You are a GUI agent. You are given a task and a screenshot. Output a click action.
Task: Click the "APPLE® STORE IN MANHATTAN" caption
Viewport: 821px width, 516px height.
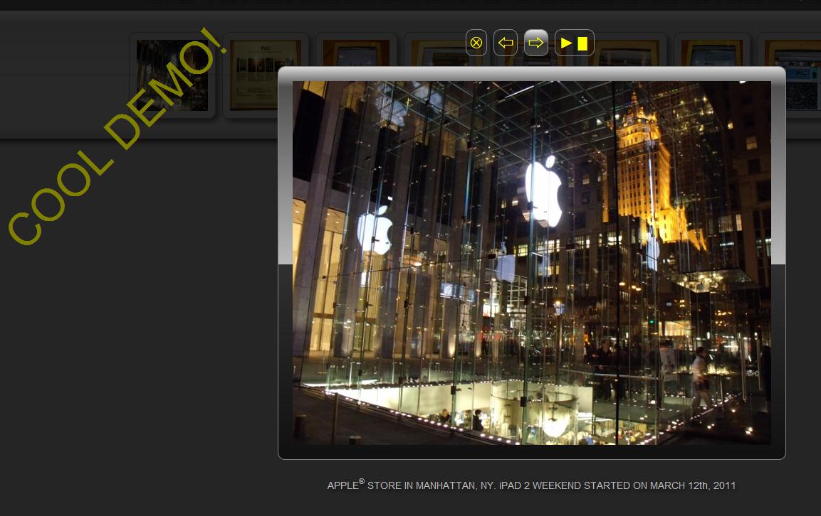(531, 485)
